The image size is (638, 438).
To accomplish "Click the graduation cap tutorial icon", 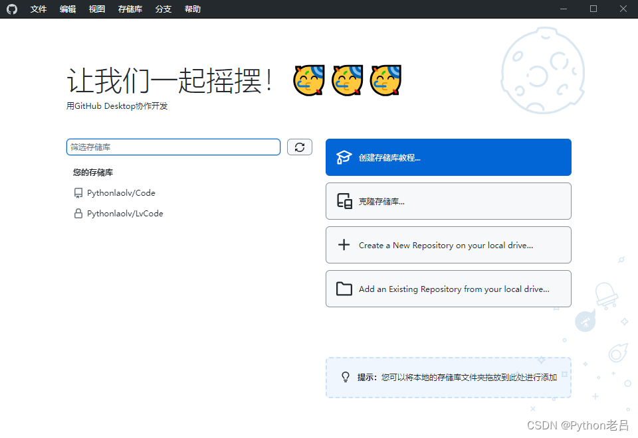I will [344, 157].
